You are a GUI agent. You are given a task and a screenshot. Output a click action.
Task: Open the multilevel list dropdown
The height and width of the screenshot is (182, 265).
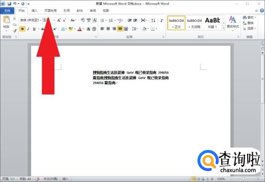pos(120,21)
